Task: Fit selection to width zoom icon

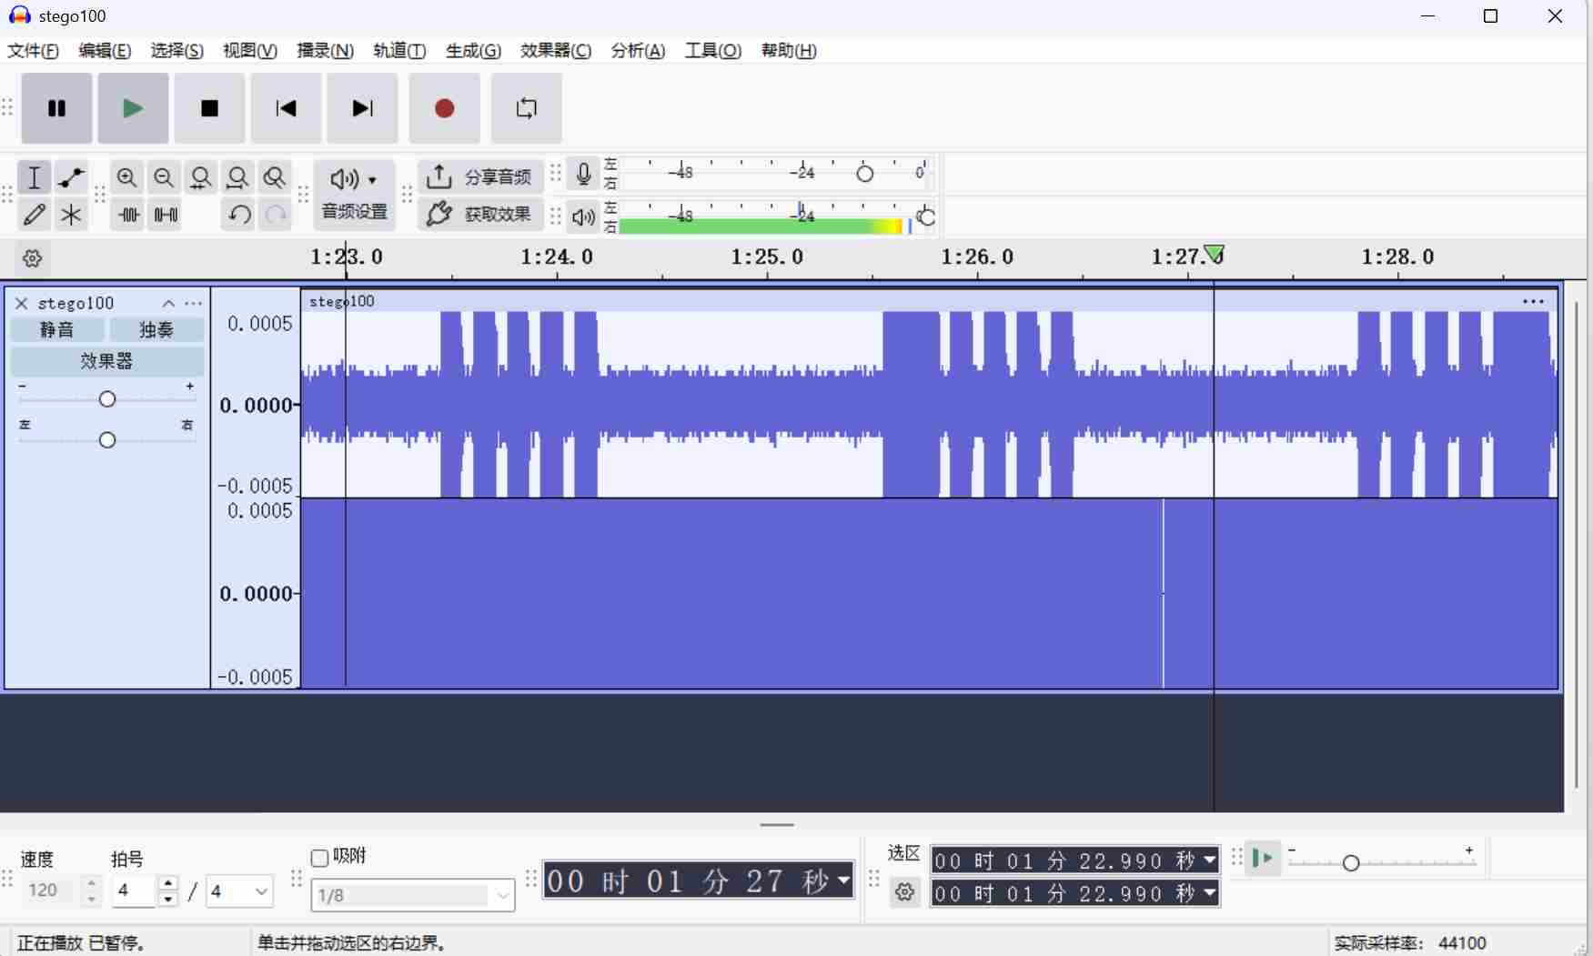Action: pos(201,177)
